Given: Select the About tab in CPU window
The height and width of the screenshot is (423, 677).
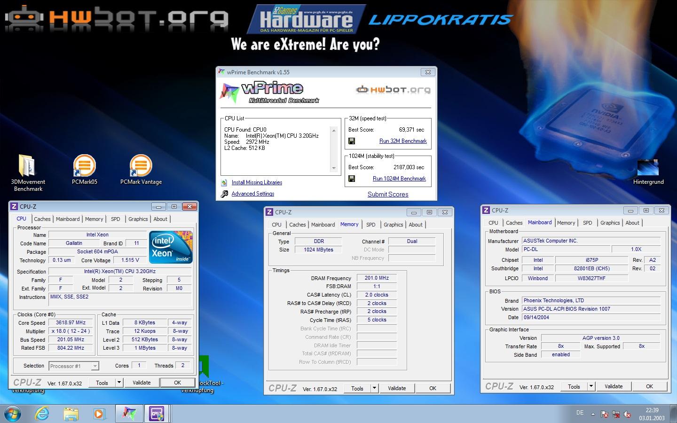Looking at the screenshot, I should [x=160, y=219].
